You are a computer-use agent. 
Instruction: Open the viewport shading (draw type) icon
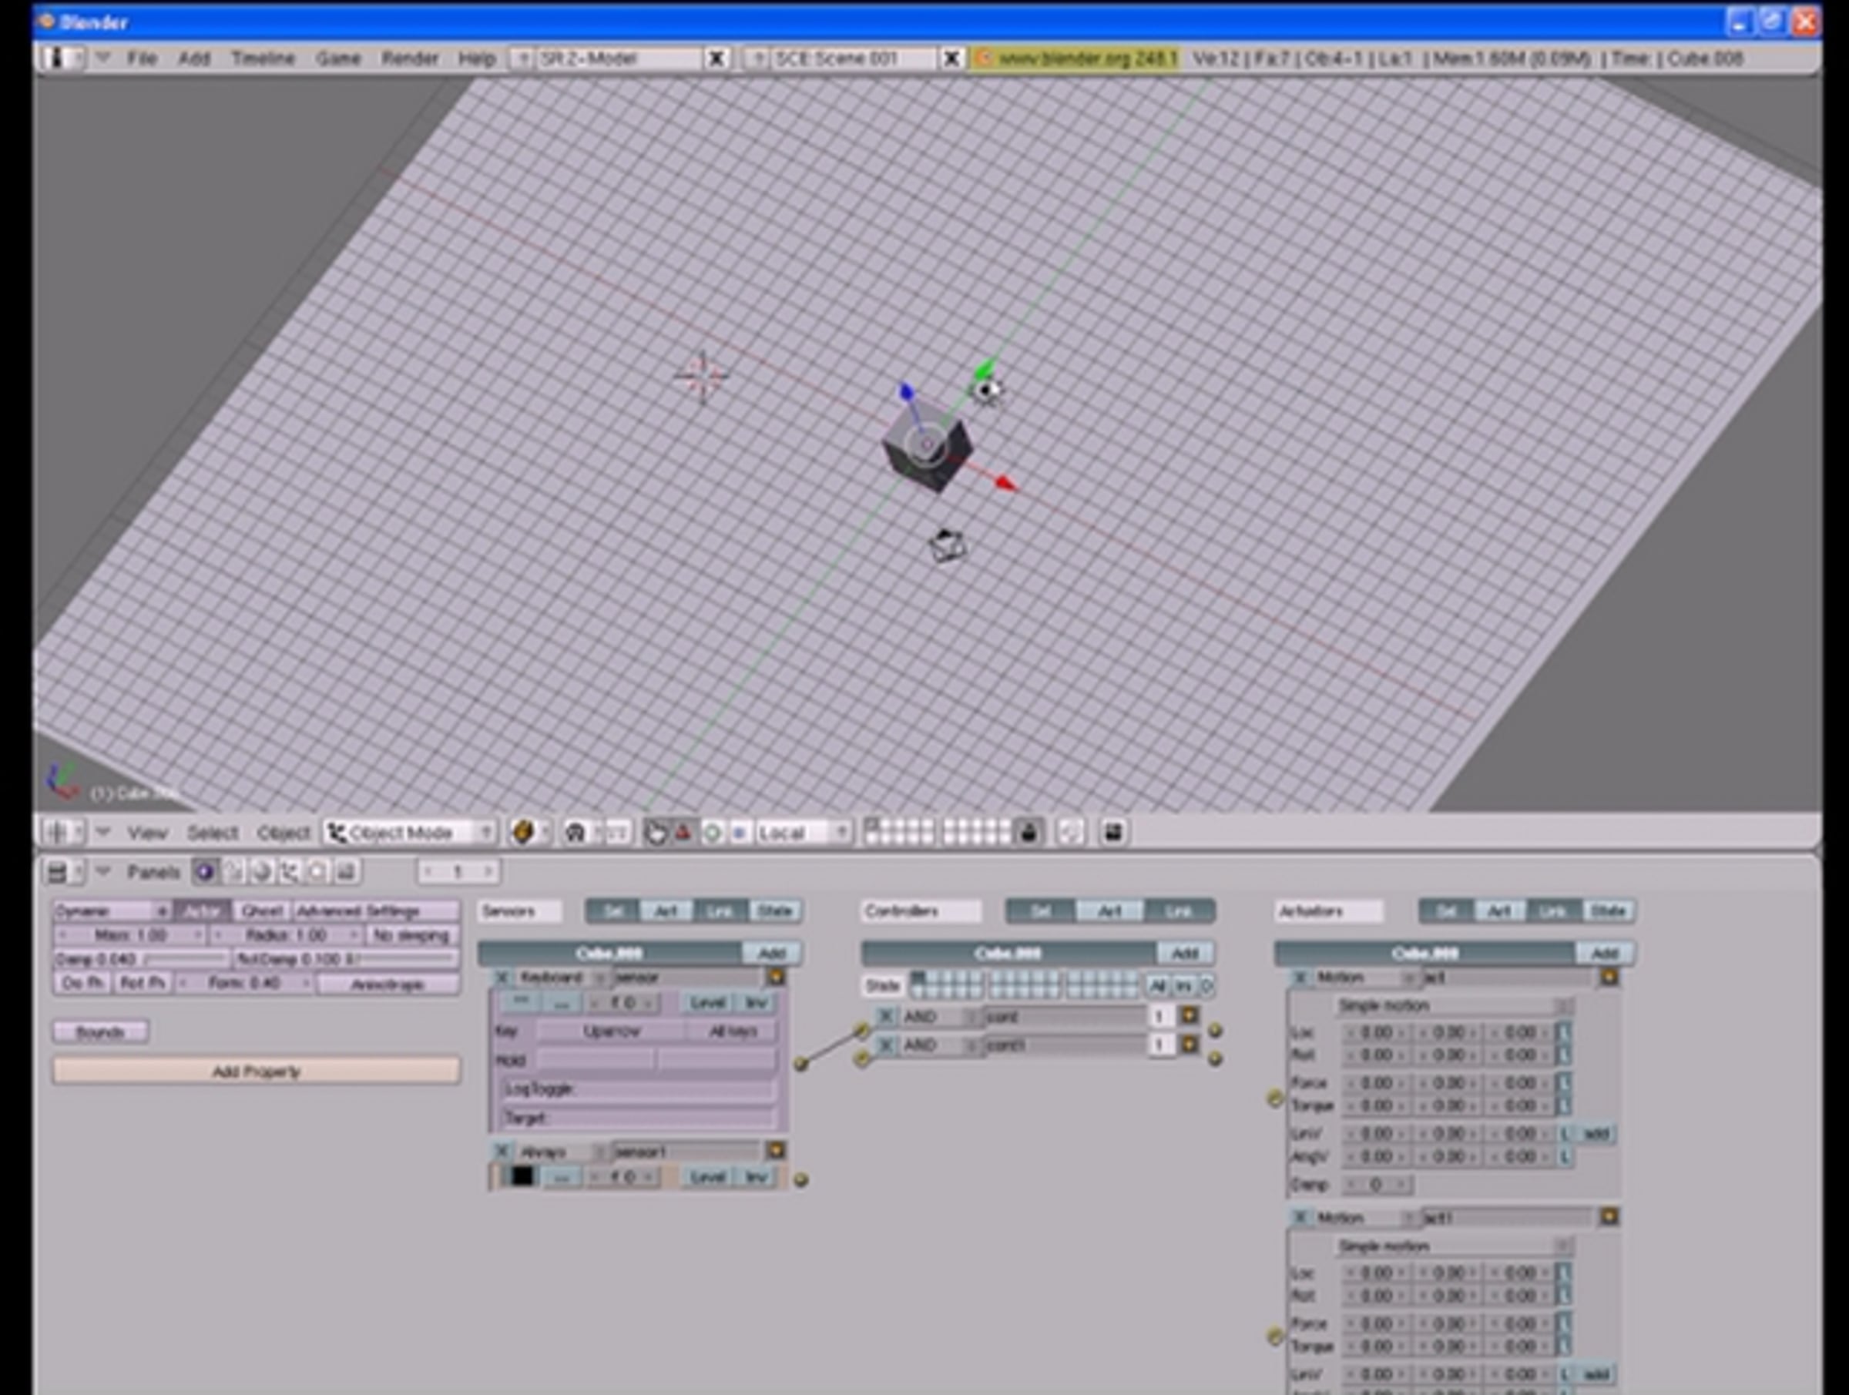coord(524,833)
